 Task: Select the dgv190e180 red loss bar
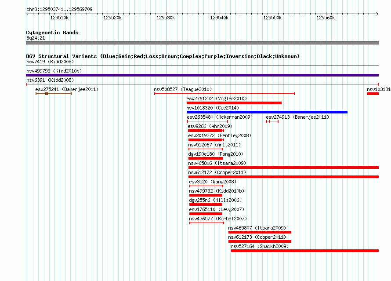point(206,158)
